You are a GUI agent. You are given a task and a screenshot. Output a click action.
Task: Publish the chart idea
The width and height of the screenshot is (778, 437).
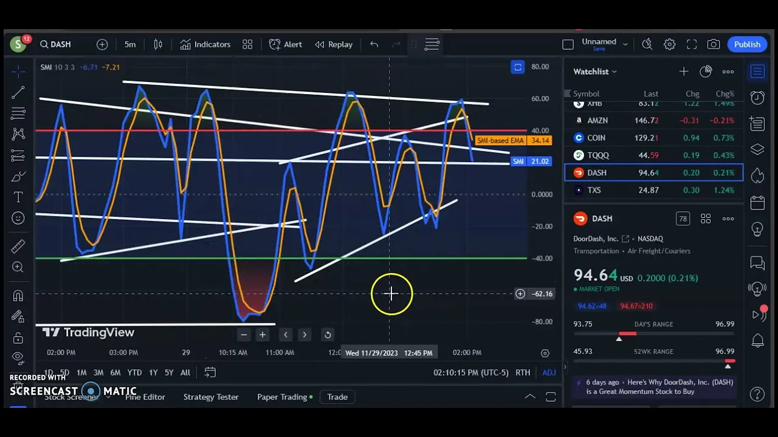tap(747, 44)
